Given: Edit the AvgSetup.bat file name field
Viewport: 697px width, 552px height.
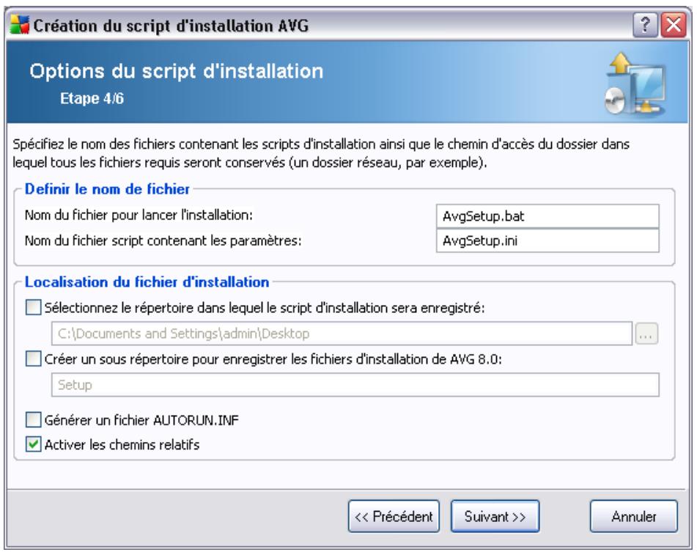Looking at the screenshot, I should tap(547, 216).
